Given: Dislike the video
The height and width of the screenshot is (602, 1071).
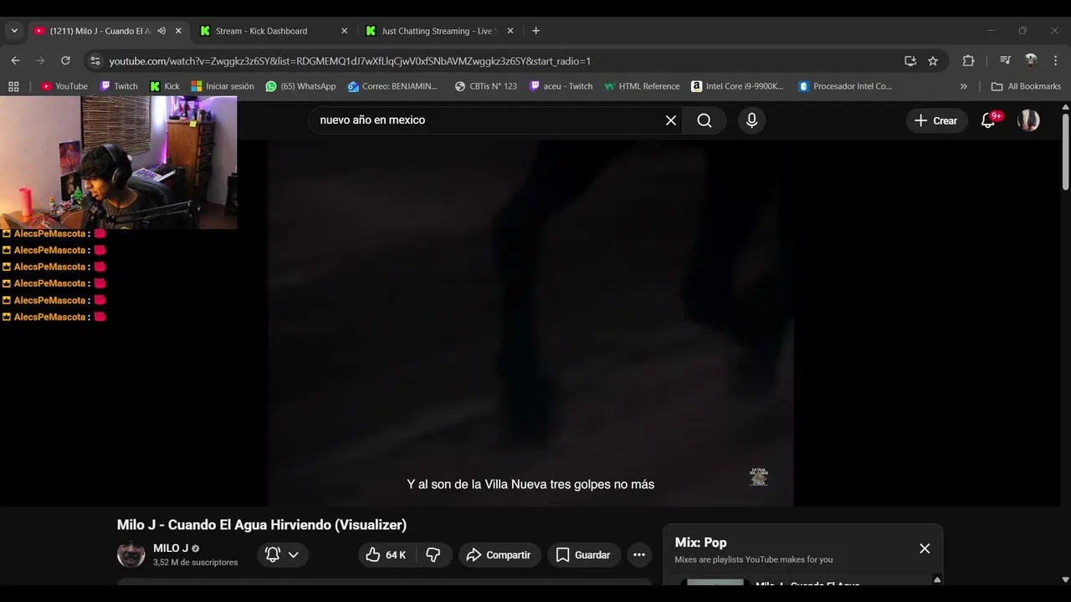Looking at the screenshot, I should pyautogui.click(x=433, y=554).
